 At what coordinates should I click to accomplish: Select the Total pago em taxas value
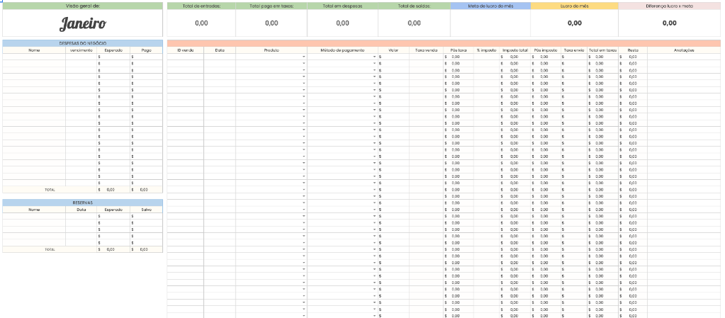click(271, 23)
